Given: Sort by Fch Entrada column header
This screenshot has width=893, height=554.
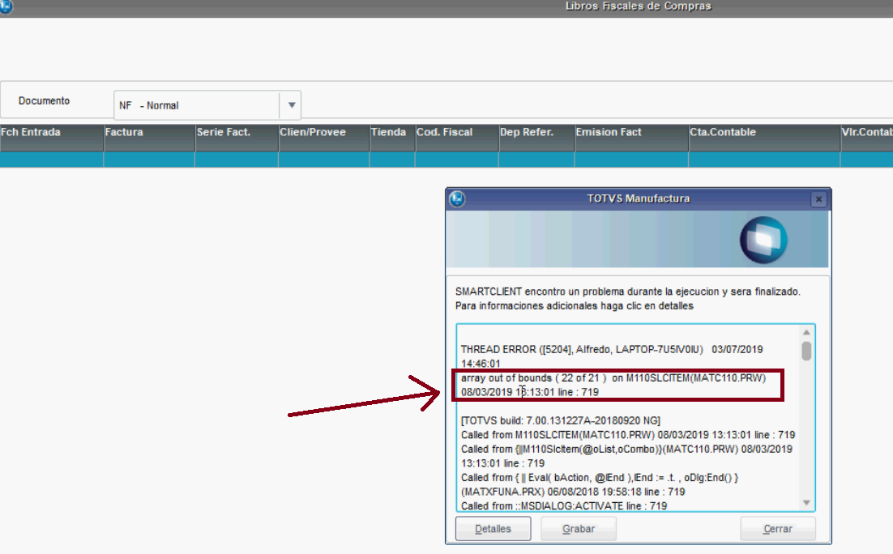Looking at the screenshot, I should pyautogui.click(x=51, y=138).
